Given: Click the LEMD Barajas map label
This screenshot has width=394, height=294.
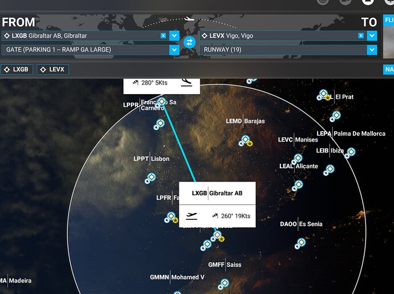Looking at the screenshot, I should (245, 121).
